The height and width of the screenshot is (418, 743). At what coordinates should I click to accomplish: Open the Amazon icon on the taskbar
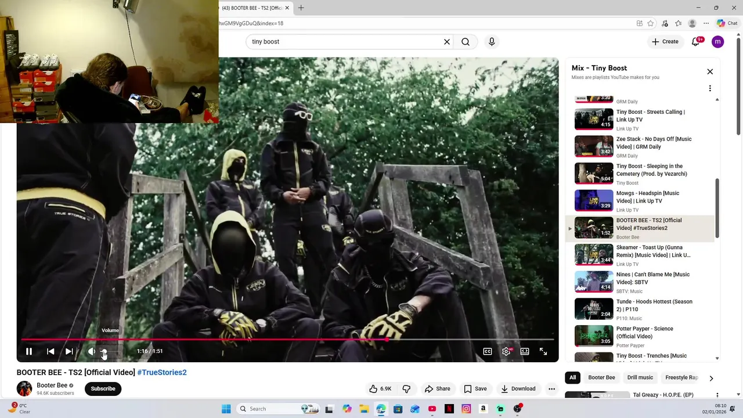[483, 409]
